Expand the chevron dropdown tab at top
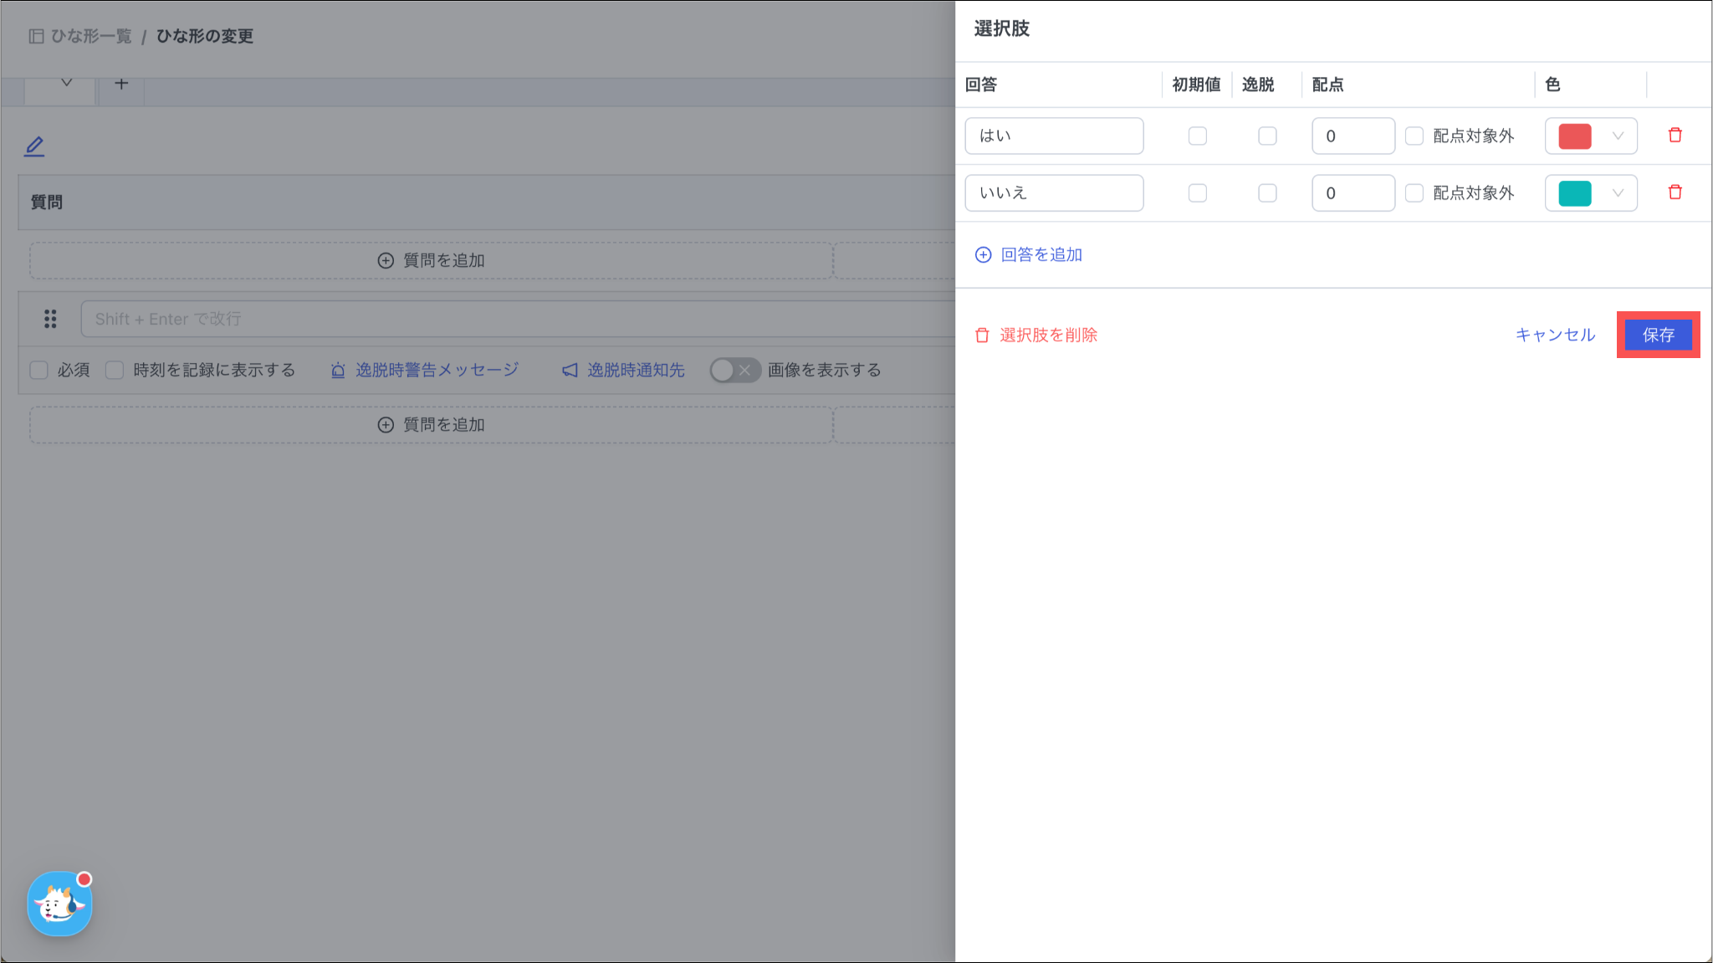The image size is (1713, 963). [66, 83]
